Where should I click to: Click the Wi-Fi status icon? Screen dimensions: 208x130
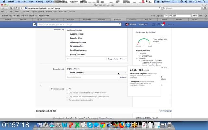pos(181,1)
